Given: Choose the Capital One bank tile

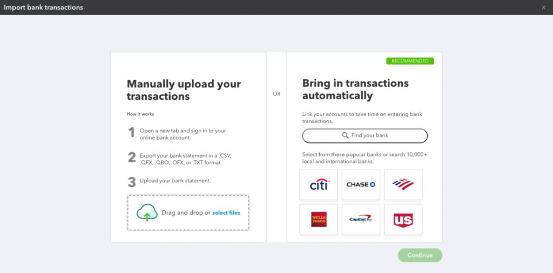Looking at the screenshot, I should (x=361, y=219).
